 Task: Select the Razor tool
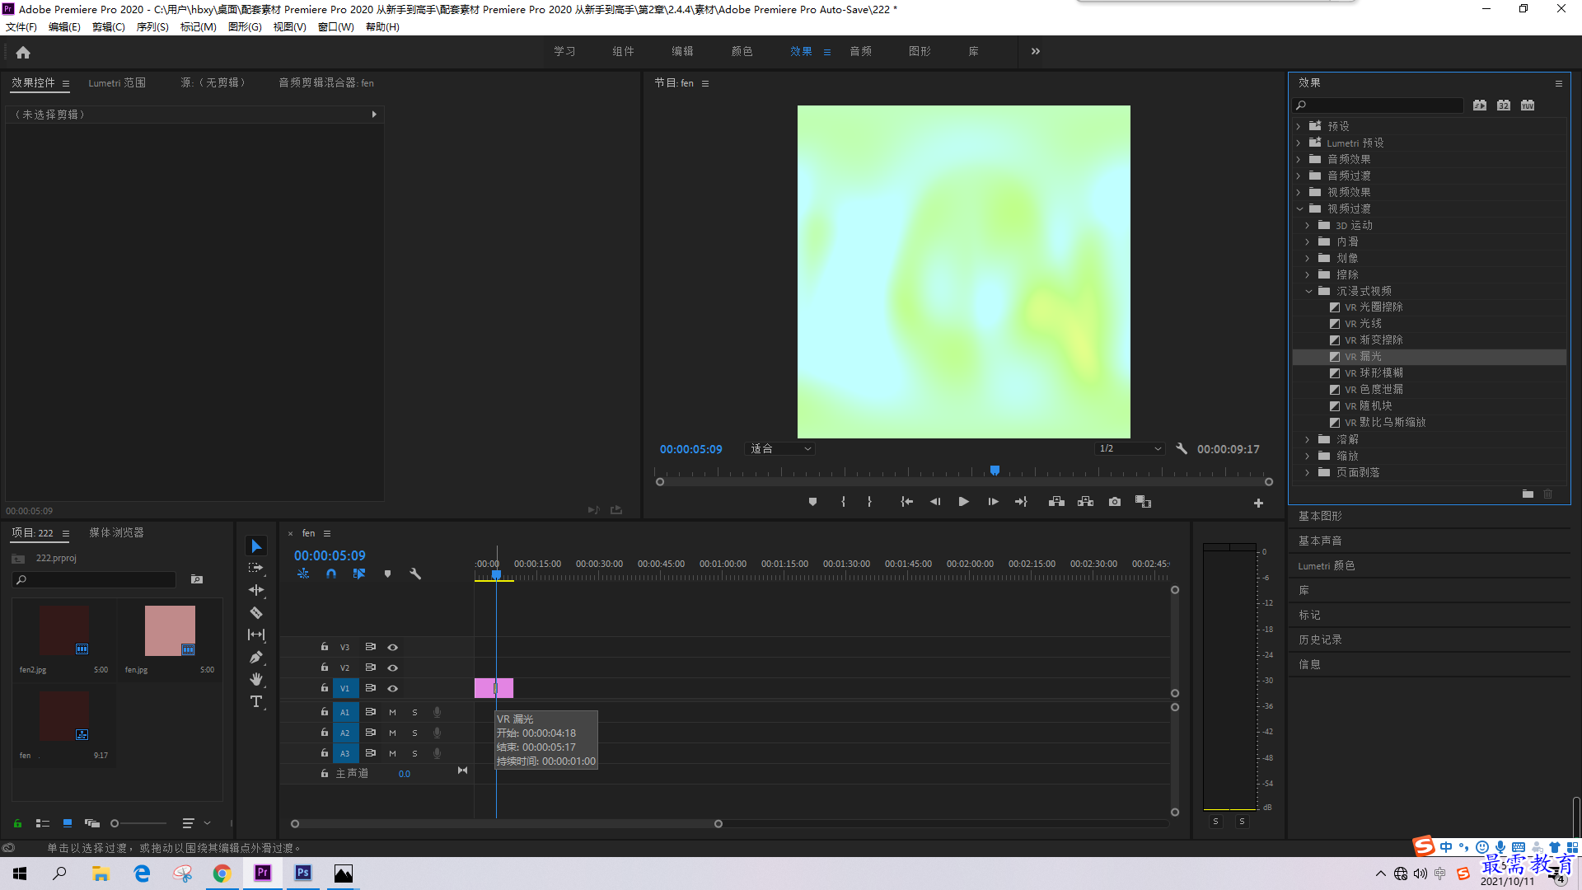(x=256, y=612)
